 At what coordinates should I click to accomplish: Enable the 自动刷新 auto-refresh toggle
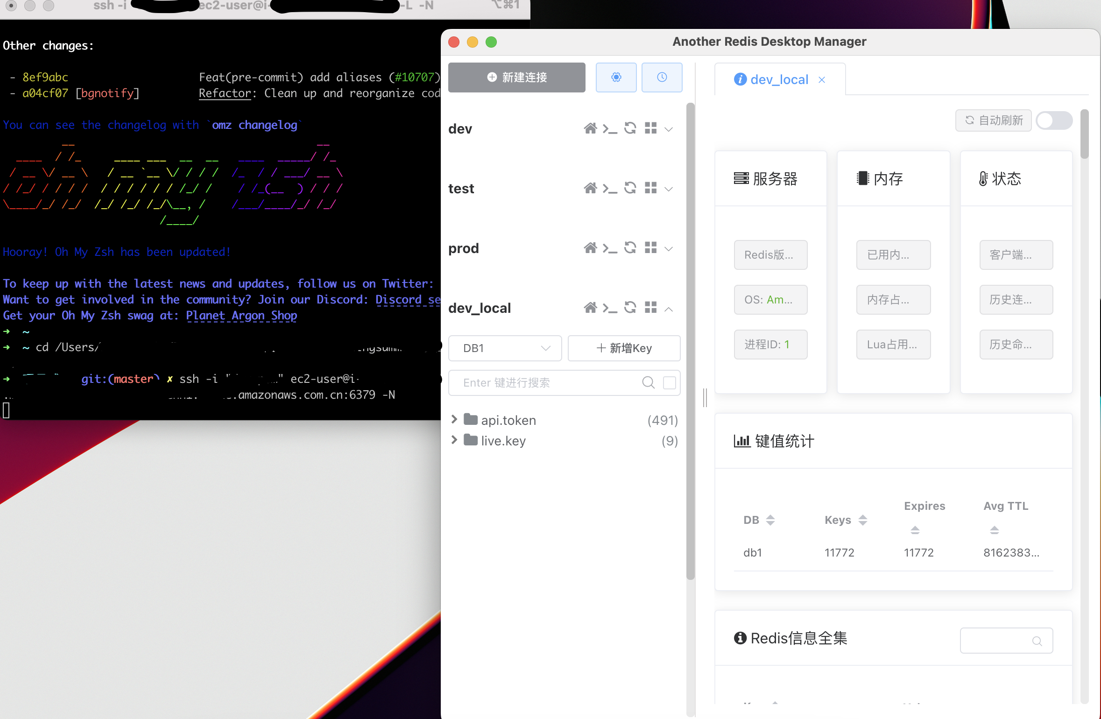[1054, 120]
